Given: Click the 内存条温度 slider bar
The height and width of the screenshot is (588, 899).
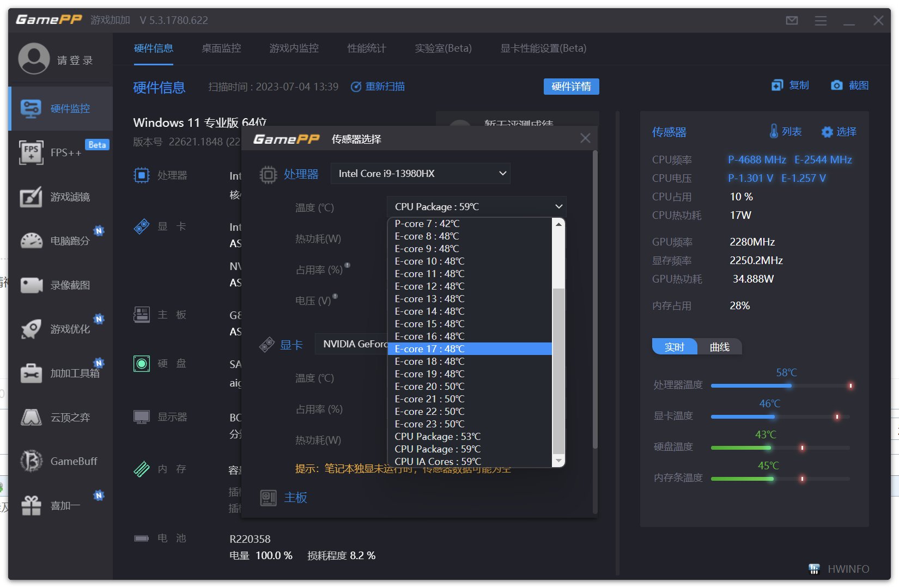Looking at the screenshot, I should coord(780,479).
